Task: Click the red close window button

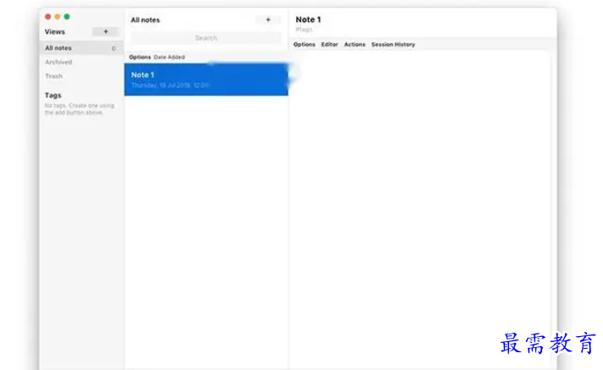Action: [x=48, y=17]
